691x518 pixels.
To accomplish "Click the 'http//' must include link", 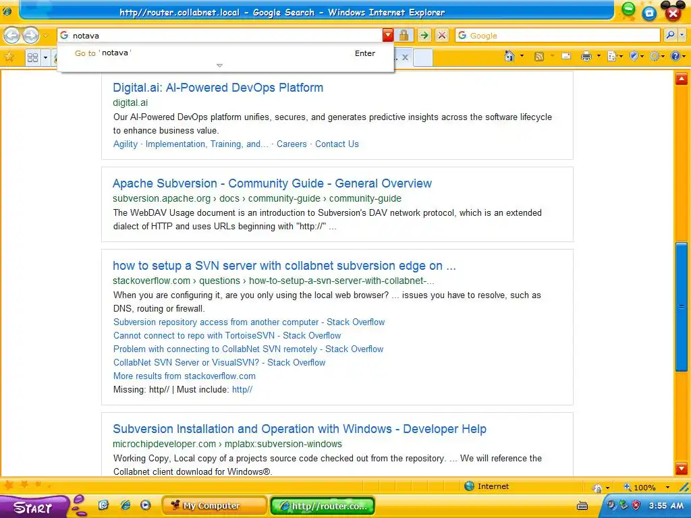I will [x=242, y=389].
